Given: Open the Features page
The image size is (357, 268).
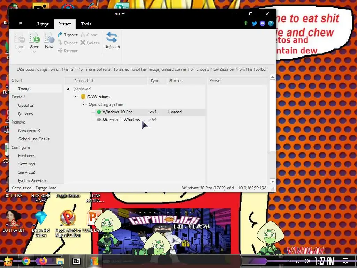Looking at the screenshot, I should [x=26, y=156].
